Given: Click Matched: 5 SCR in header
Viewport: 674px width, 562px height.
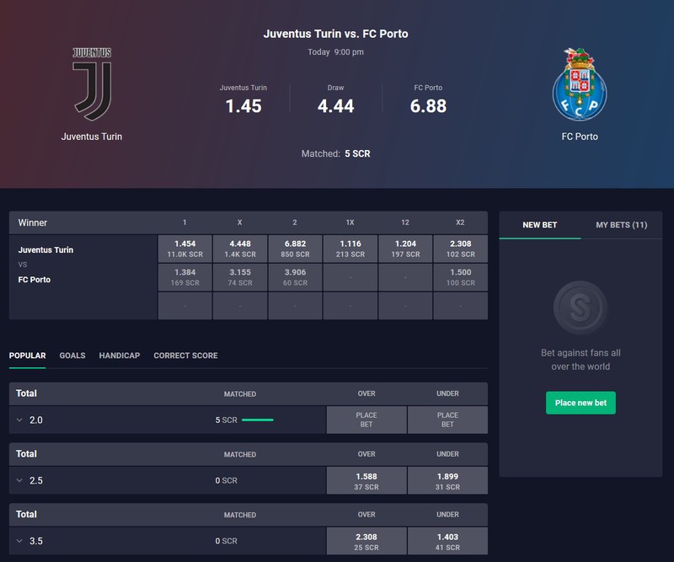Looking at the screenshot, I should coord(335,153).
